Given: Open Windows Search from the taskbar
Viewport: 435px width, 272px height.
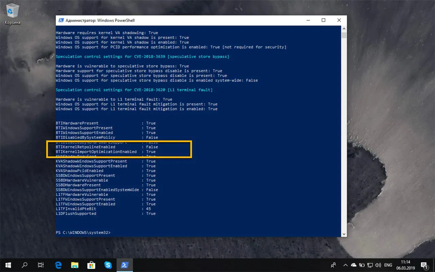Looking at the screenshot, I should [24, 265].
